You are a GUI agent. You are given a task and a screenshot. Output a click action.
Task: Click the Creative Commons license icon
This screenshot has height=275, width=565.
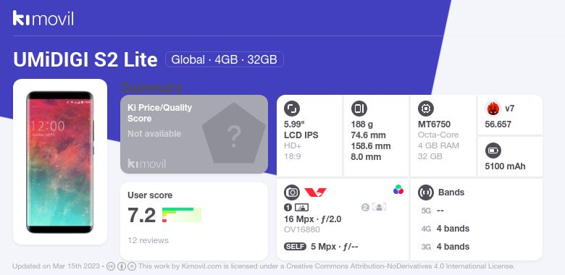click(111, 266)
